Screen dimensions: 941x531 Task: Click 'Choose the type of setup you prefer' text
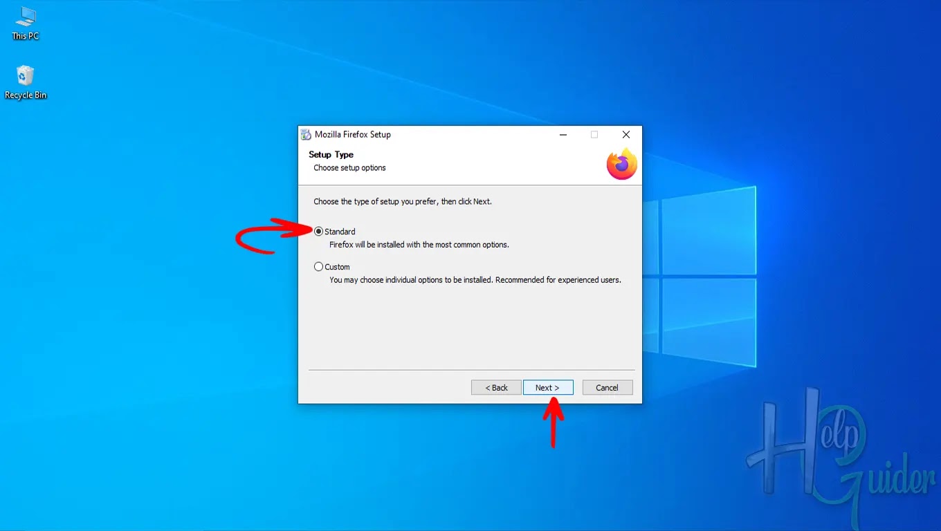[x=403, y=202]
